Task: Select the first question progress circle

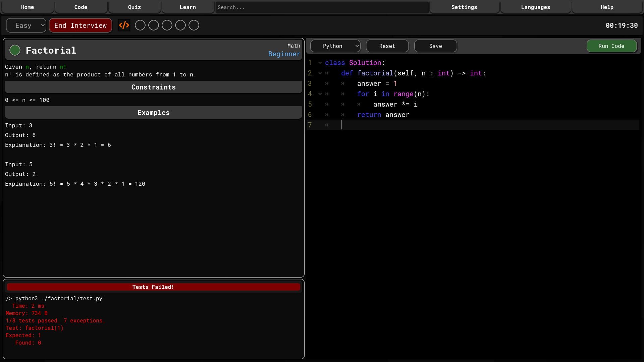Action: tap(140, 25)
